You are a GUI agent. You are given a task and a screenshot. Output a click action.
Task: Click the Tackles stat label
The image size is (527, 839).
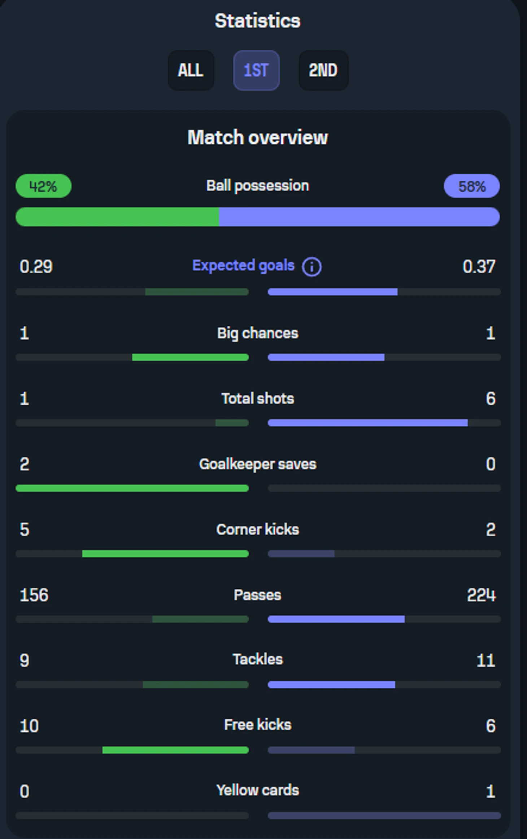coord(258,659)
